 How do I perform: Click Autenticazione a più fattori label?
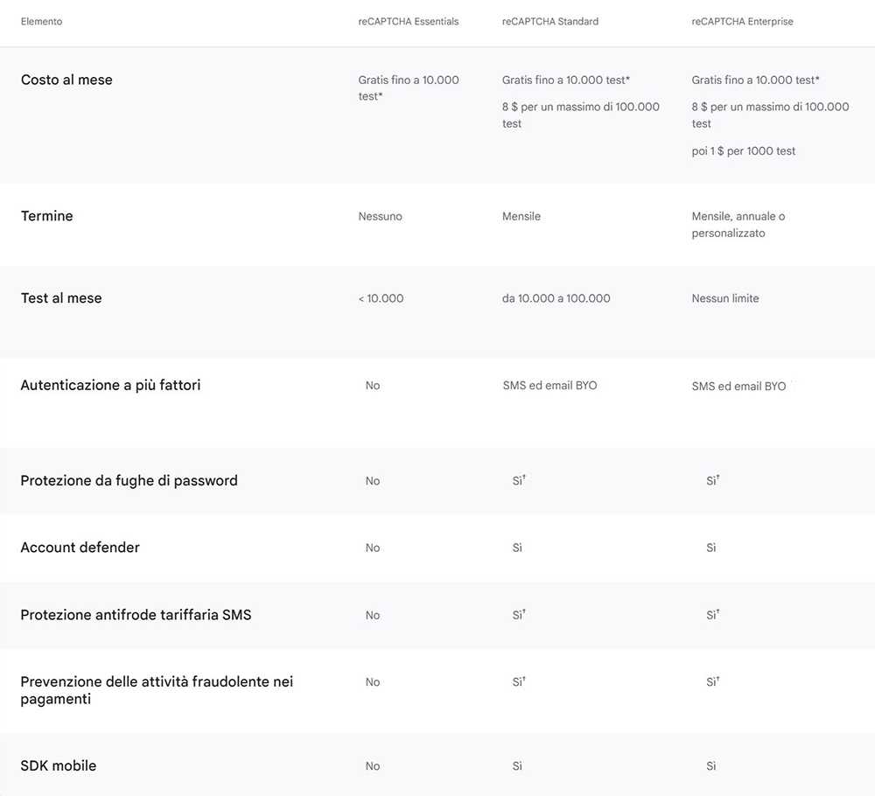pos(110,386)
